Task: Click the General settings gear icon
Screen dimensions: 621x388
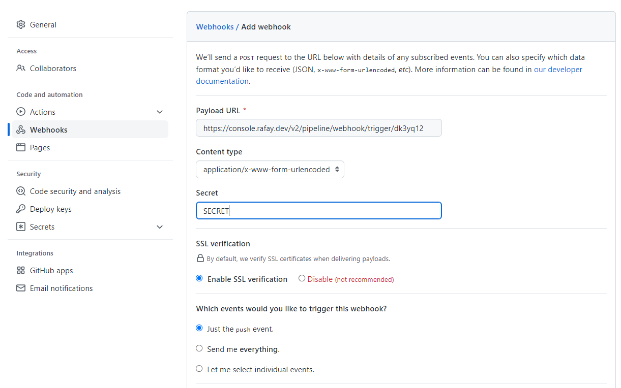Action: (20, 24)
